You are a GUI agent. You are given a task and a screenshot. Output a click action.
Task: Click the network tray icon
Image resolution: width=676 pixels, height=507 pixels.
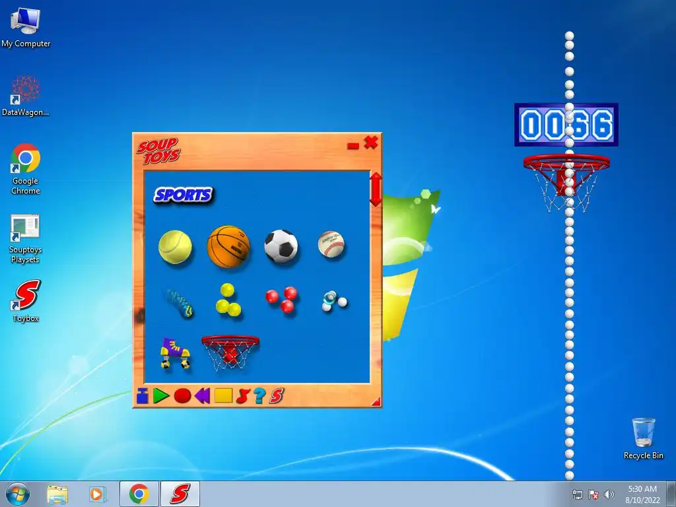[x=577, y=494]
